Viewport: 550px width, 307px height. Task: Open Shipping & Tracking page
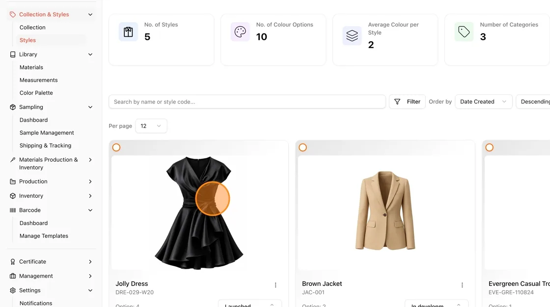point(45,146)
